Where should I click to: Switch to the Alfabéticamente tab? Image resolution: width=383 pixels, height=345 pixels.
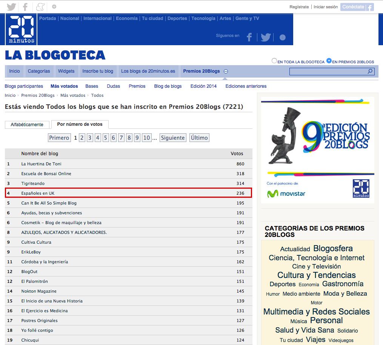(x=27, y=124)
